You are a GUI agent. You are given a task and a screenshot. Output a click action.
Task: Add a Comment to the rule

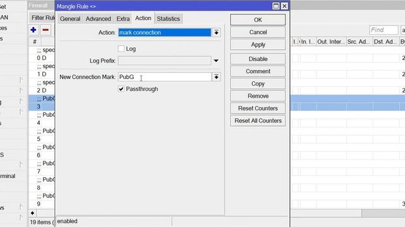258,71
